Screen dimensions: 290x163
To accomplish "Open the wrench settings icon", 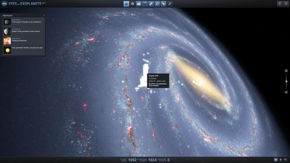I will (x=170, y=4).
